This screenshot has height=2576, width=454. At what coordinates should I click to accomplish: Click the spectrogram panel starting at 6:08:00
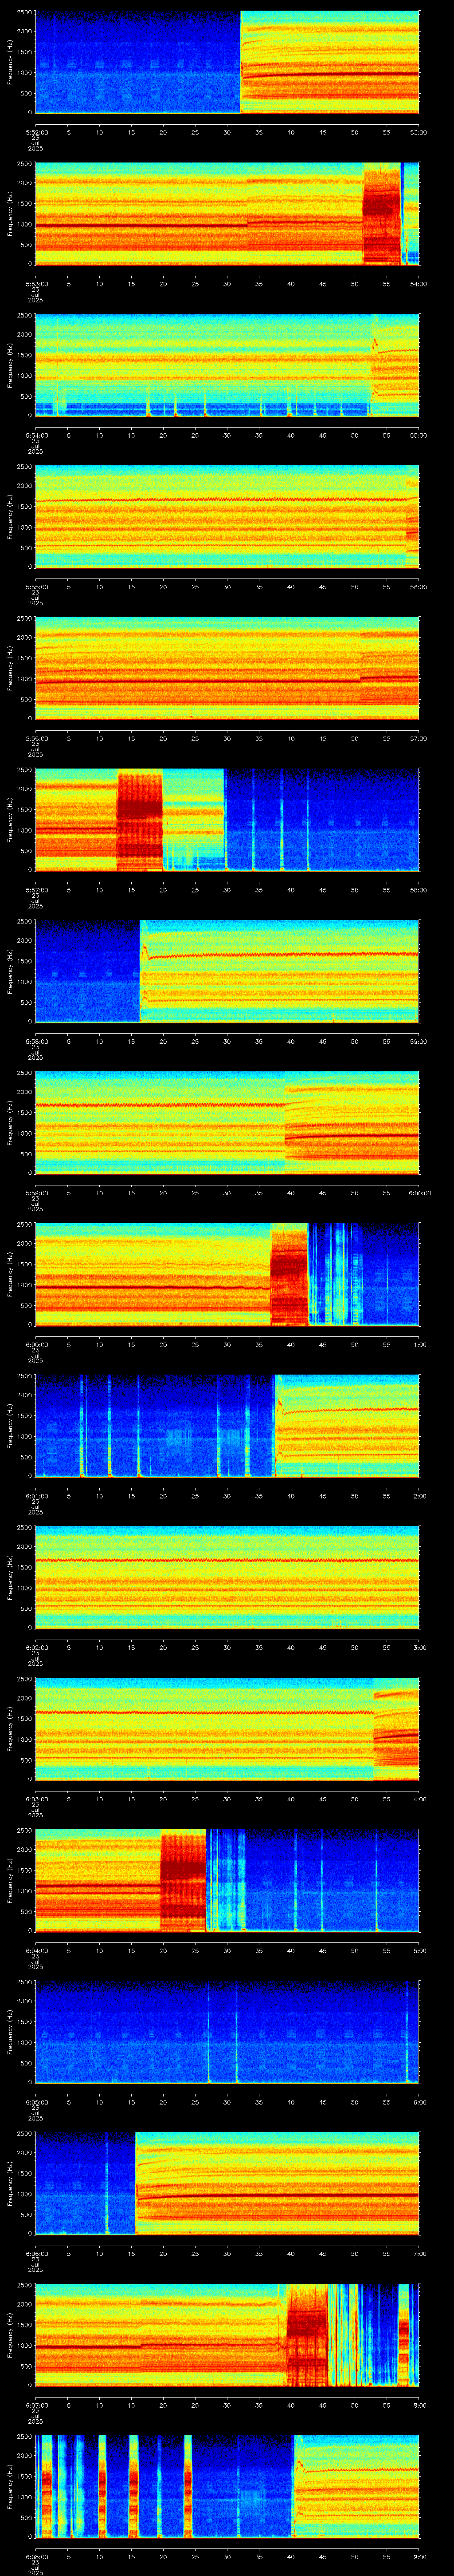click(x=227, y=2487)
